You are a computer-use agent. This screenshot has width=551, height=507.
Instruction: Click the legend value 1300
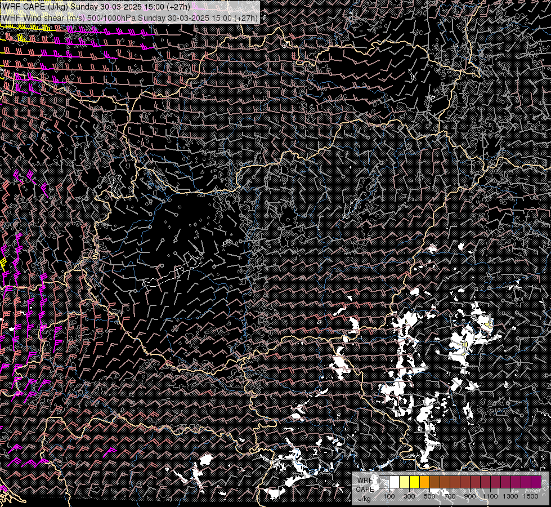(510, 496)
